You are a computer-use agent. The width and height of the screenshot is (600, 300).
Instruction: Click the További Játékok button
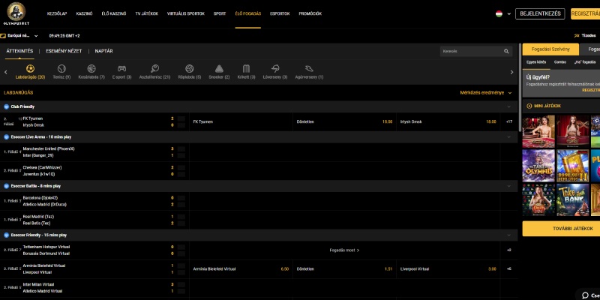click(561, 229)
